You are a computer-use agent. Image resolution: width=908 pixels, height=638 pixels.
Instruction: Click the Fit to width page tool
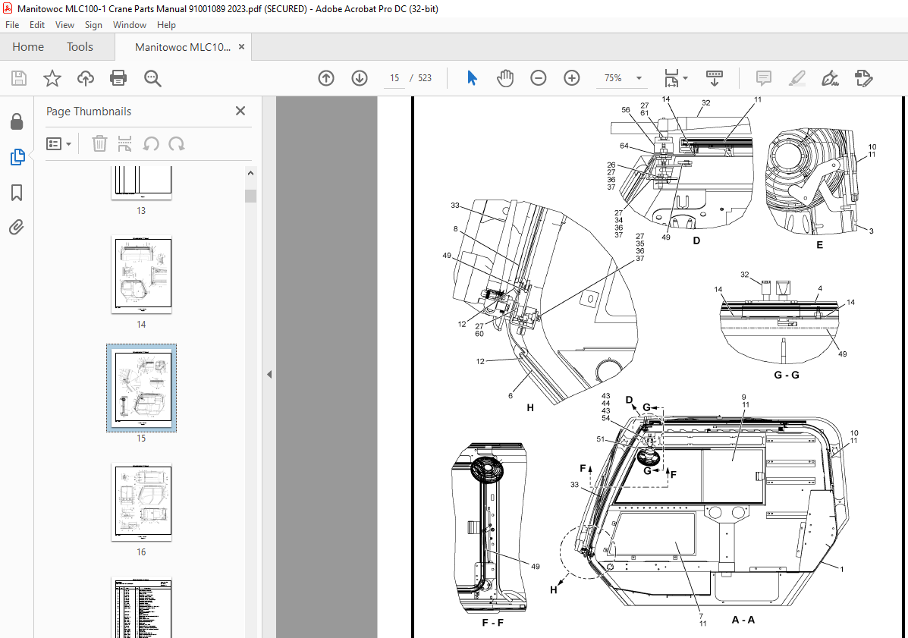coord(671,78)
